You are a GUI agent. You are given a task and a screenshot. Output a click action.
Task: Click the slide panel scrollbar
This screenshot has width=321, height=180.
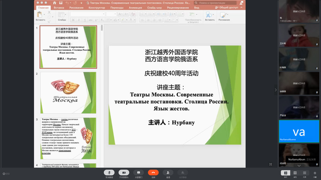click(102, 28)
